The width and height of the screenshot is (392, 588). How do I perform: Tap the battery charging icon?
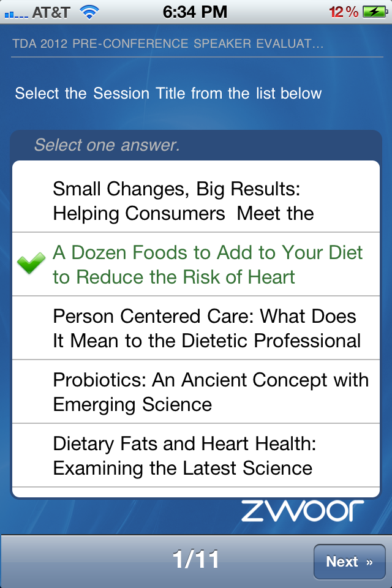374,12
